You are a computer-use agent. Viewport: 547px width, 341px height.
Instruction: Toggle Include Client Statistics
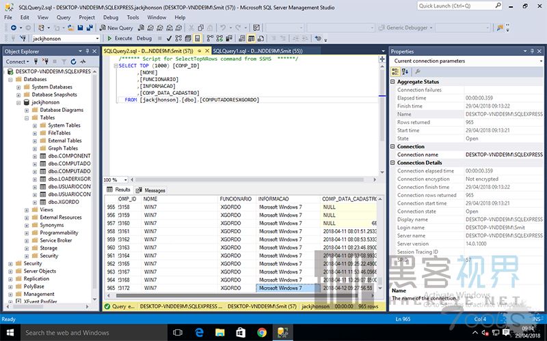229,38
